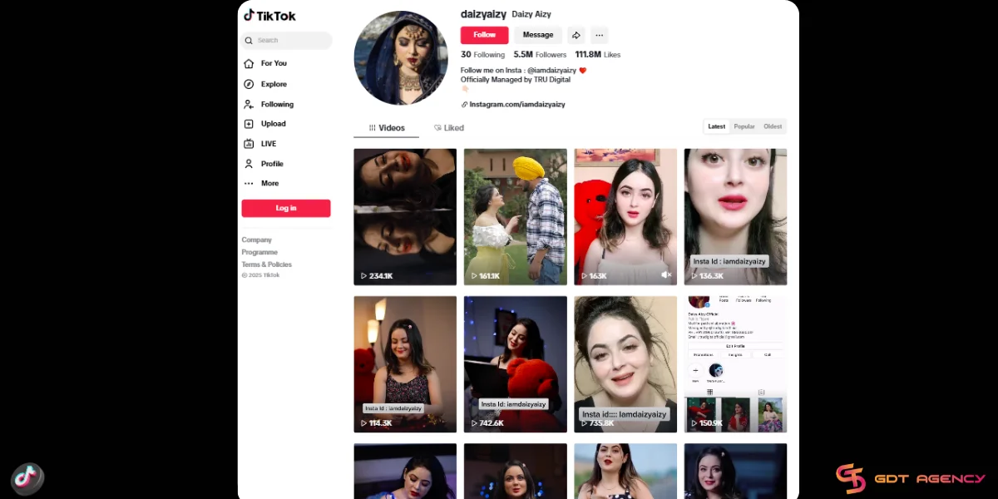
Task: Sort videos by Latest
Action: [x=717, y=126]
